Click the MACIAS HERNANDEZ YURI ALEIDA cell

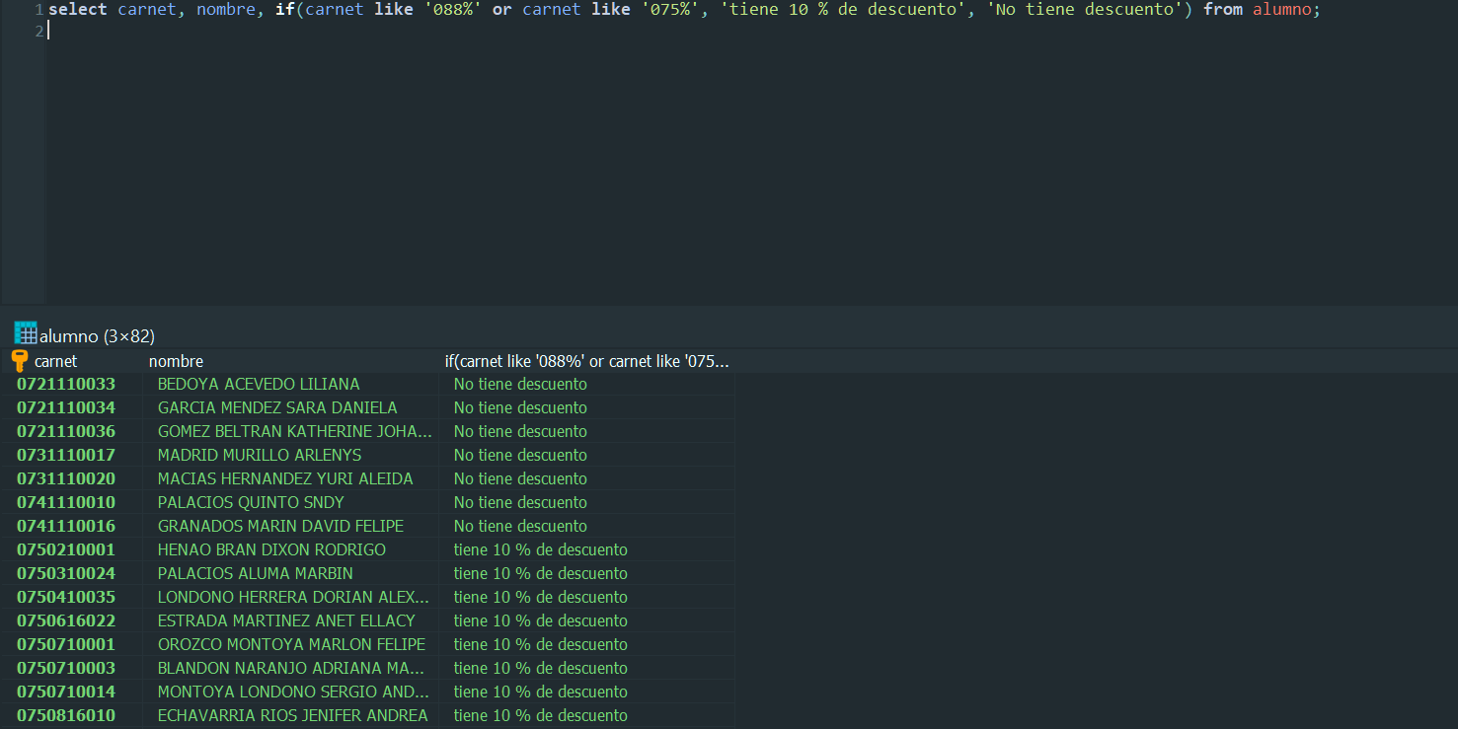[285, 478]
